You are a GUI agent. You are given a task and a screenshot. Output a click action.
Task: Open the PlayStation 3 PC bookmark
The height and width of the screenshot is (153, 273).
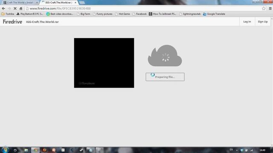[x=30, y=14]
